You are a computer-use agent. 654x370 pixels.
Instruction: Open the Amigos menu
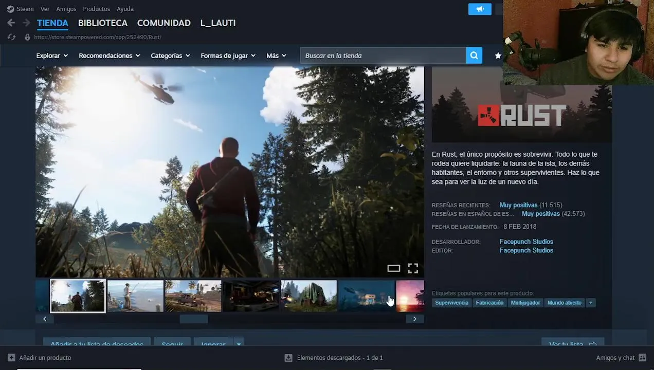pyautogui.click(x=66, y=9)
